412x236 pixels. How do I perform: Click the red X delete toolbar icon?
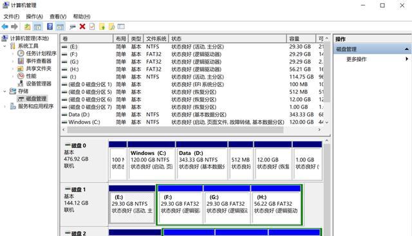pyautogui.click(x=82, y=26)
